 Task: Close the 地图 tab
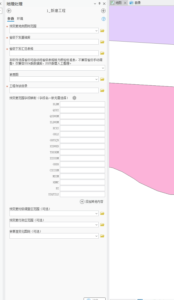(125, 3)
